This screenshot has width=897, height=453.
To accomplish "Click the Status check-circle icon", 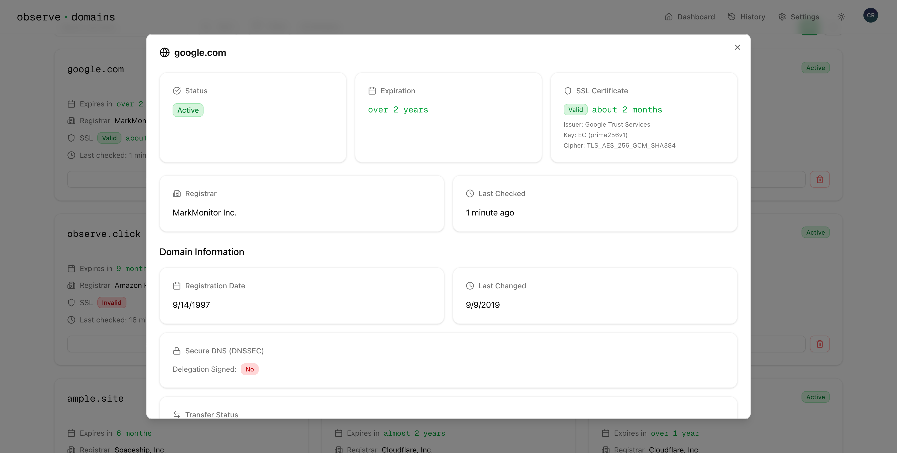I will point(177,91).
